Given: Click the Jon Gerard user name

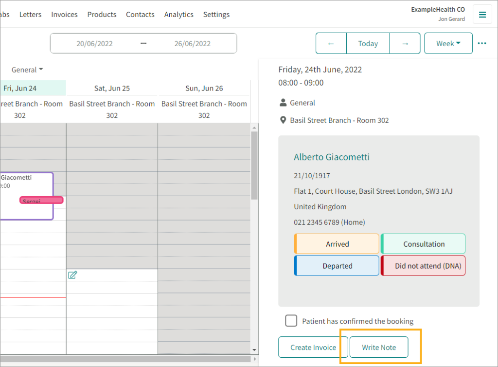Looking at the screenshot, I should (x=452, y=19).
